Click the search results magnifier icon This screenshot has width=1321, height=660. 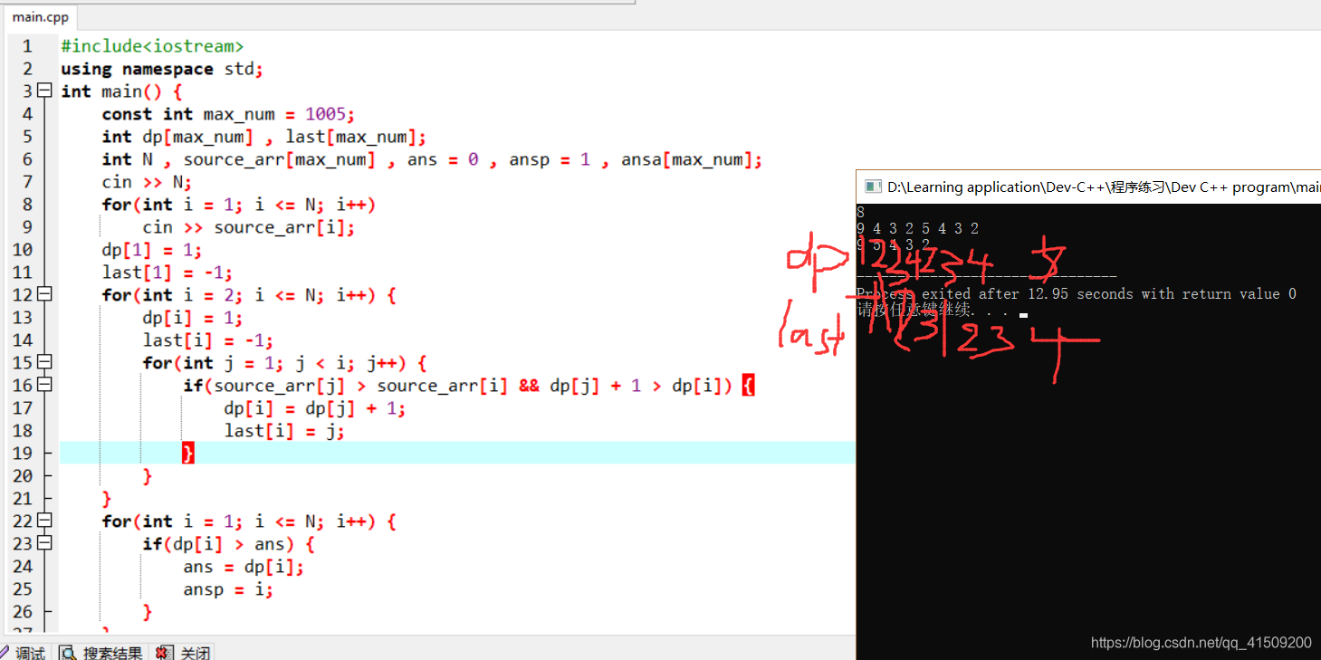pyautogui.click(x=69, y=653)
